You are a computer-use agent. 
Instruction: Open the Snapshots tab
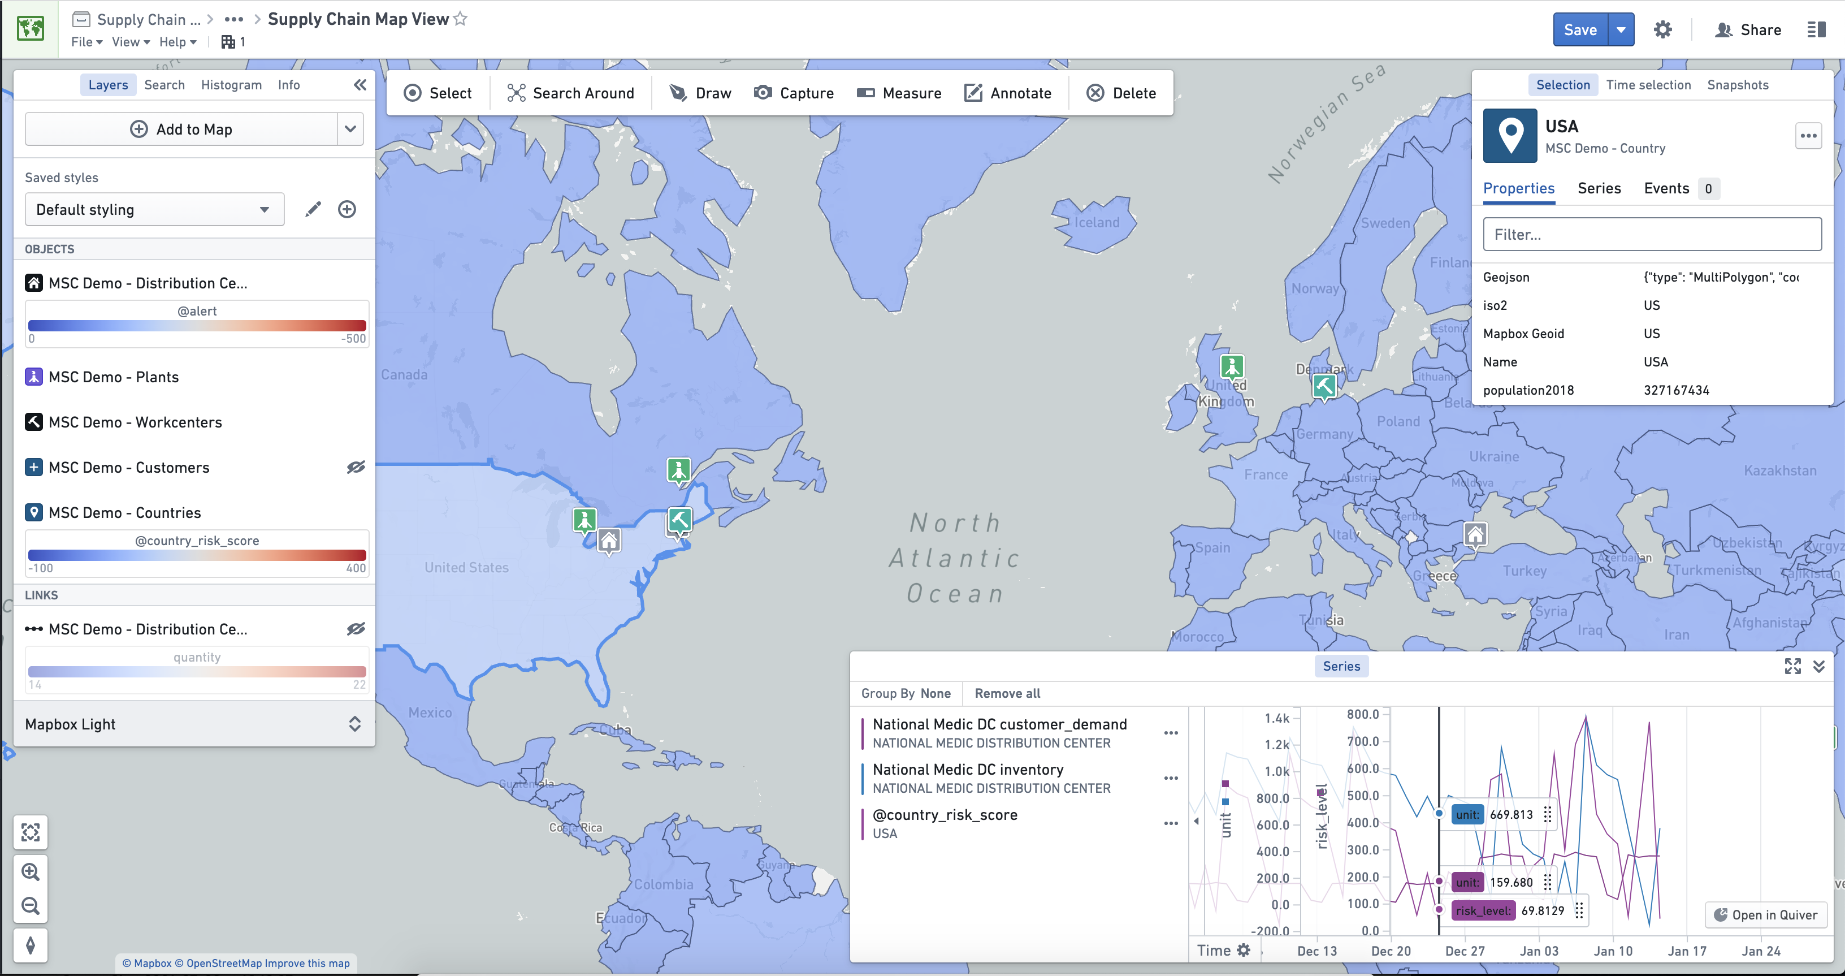click(1738, 85)
